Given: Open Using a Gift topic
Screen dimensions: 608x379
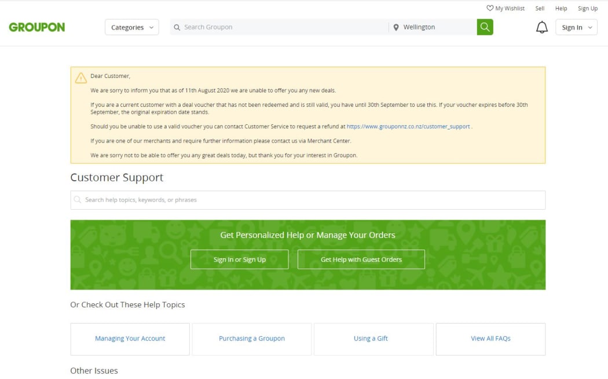Looking at the screenshot, I should pyautogui.click(x=373, y=339).
